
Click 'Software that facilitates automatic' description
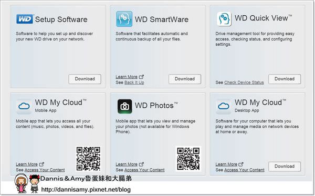[152, 36]
